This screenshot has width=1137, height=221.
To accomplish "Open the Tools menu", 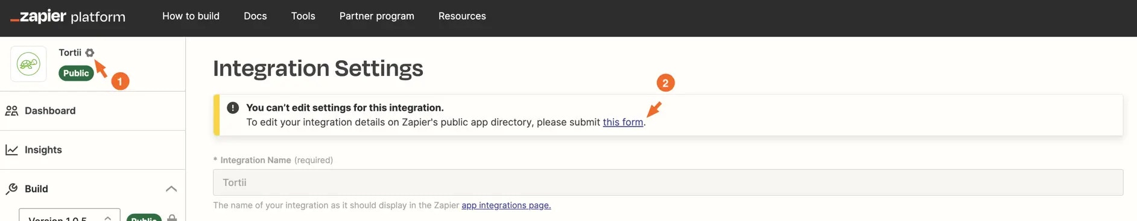I will click(303, 16).
